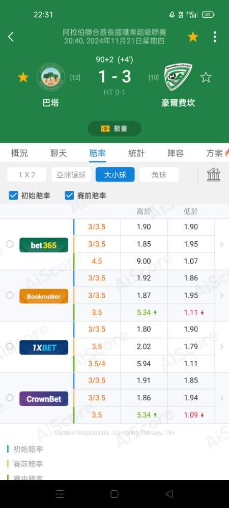Click the match score 1 - 3

pos(114,77)
